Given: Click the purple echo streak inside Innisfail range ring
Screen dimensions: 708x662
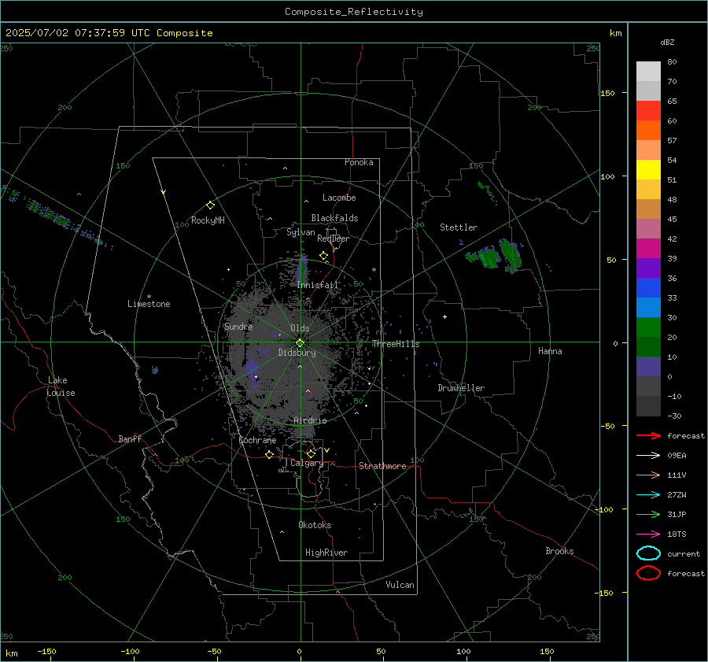Looking at the screenshot, I should point(302,269).
